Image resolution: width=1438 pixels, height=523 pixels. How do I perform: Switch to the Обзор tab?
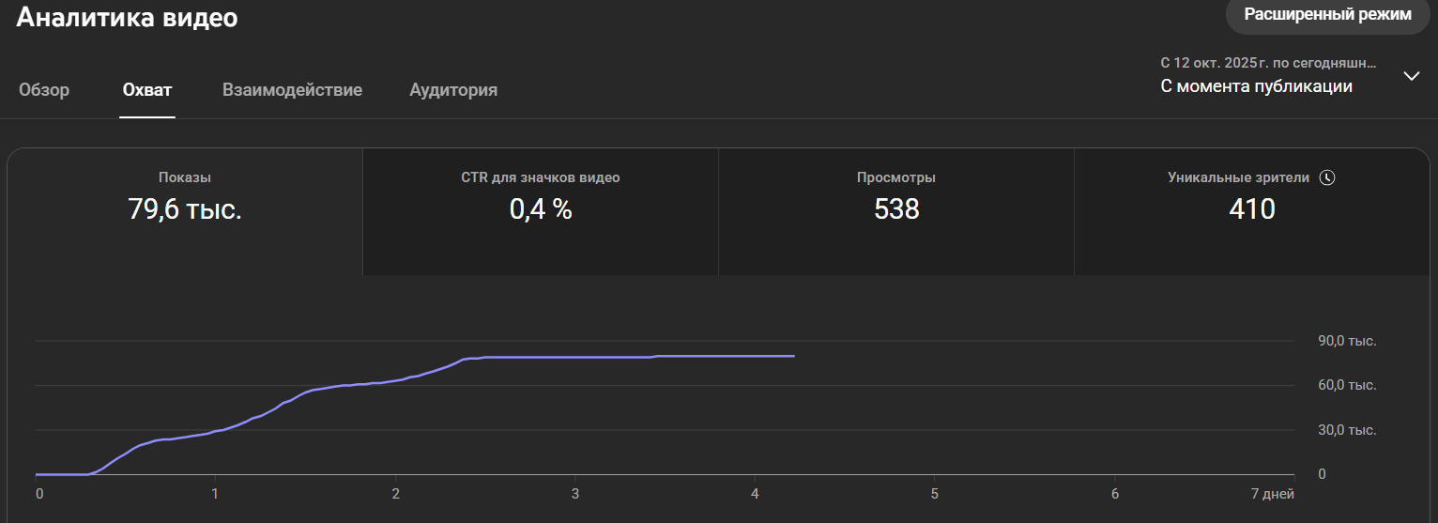click(44, 90)
